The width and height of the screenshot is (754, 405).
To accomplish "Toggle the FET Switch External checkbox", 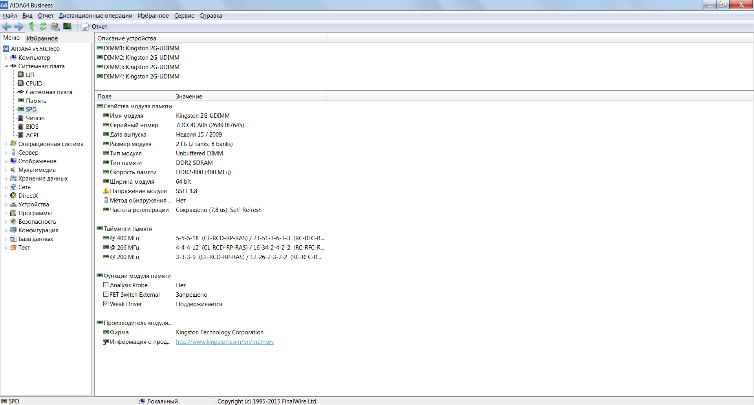I will (x=106, y=294).
